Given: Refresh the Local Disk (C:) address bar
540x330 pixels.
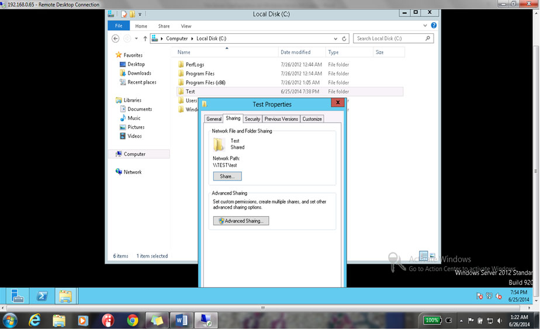Looking at the screenshot, I should 344,39.
